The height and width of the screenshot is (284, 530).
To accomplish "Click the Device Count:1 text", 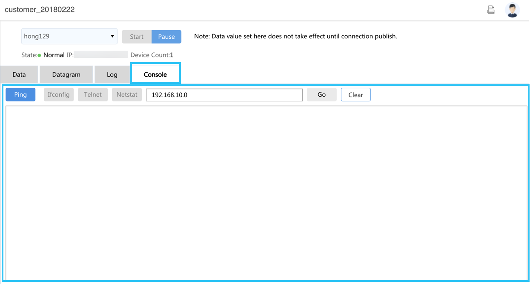I will click(x=152, y=55).
